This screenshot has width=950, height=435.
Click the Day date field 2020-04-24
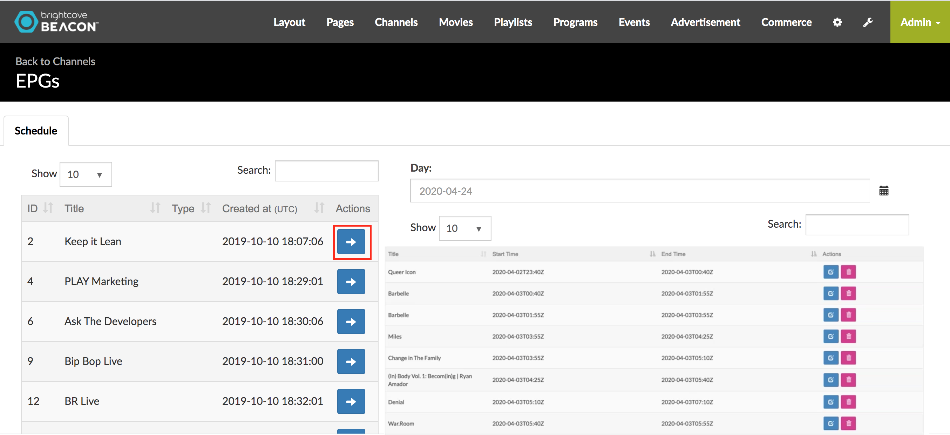[640, 191]
